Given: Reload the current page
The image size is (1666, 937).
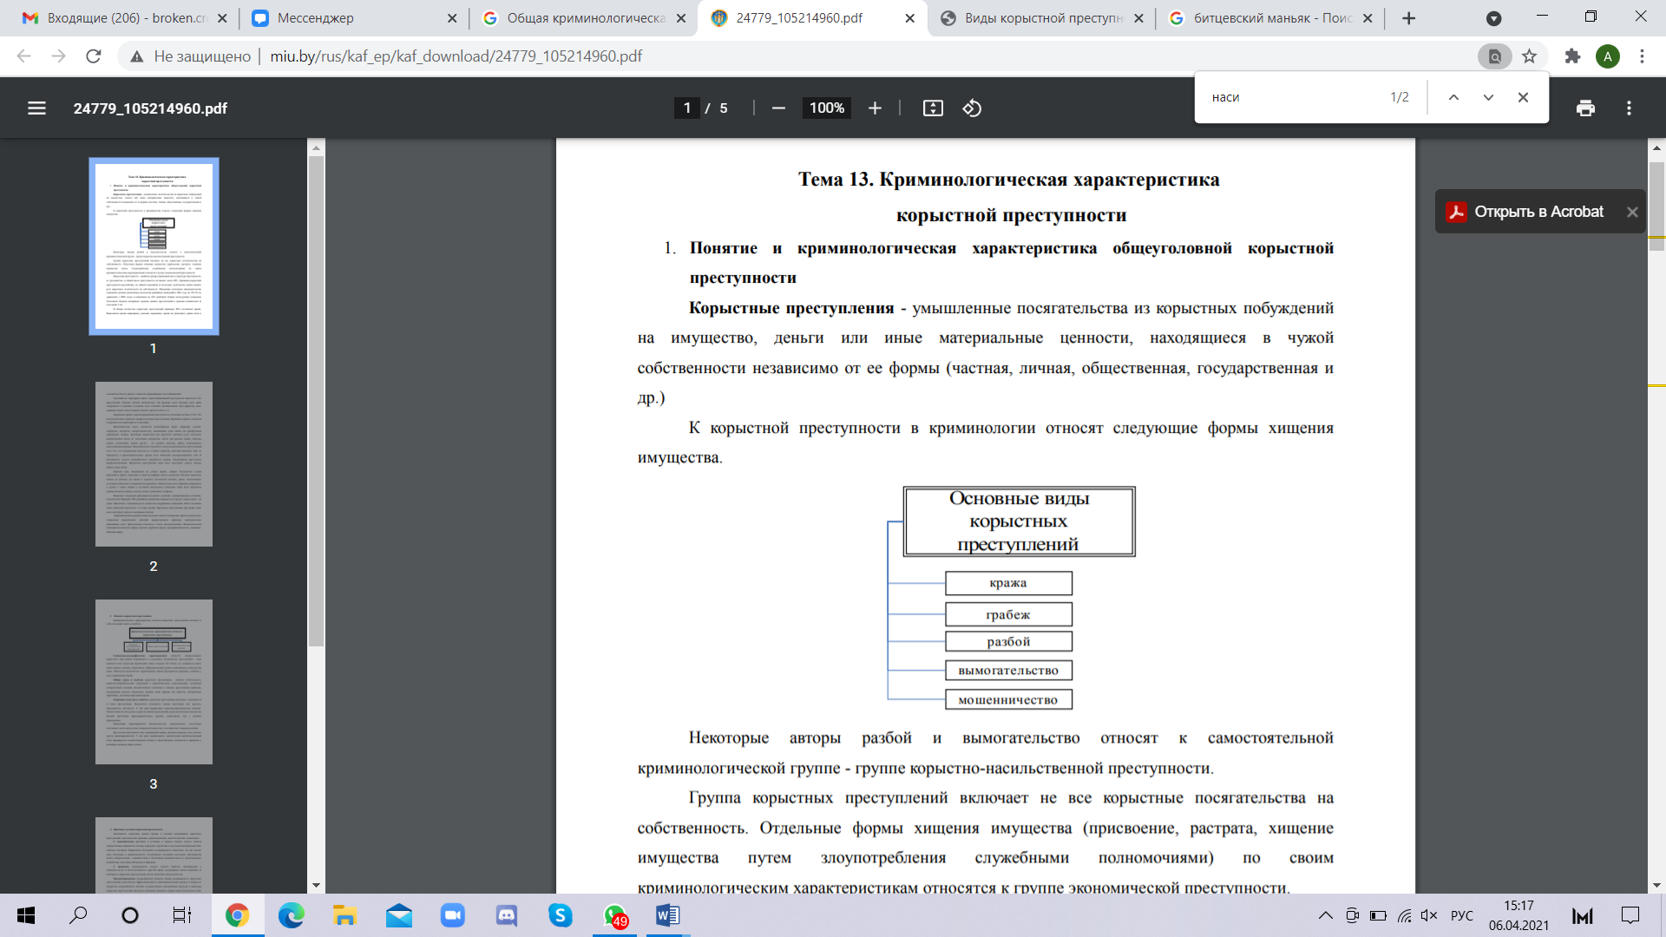Looking at the screenshot, I should [94, 56].
